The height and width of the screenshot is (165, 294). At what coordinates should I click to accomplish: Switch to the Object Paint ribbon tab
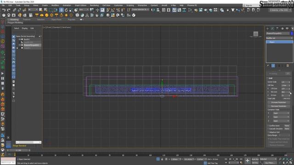pyautogui.click(x=56, y=19)
